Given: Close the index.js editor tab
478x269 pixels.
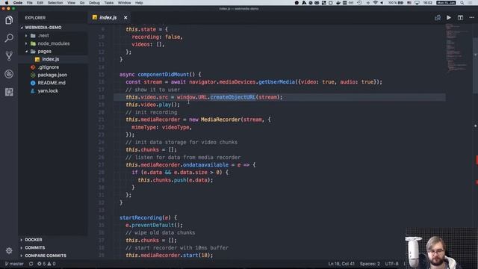Looking at the screenshot, I should point(125,18).
